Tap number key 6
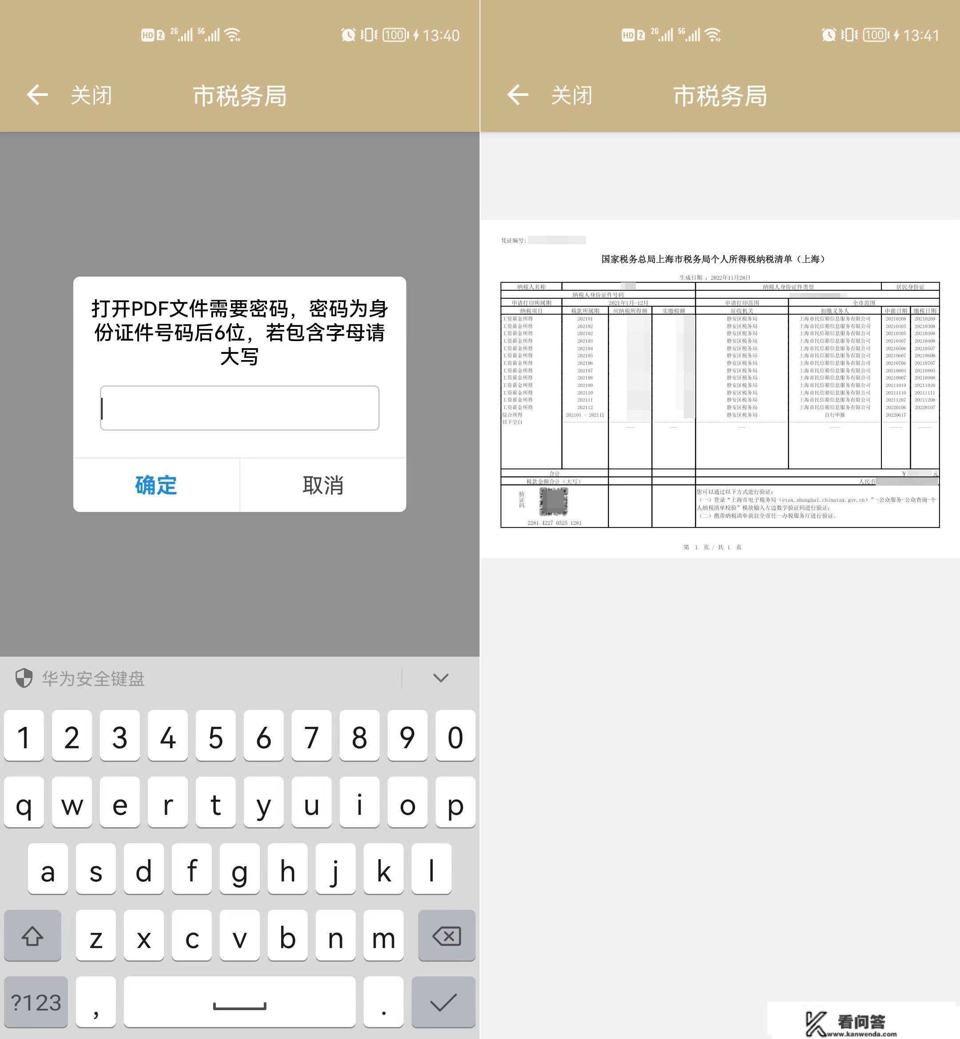Viewport: 960px width, 1039px height. click(x=263, y=736)
